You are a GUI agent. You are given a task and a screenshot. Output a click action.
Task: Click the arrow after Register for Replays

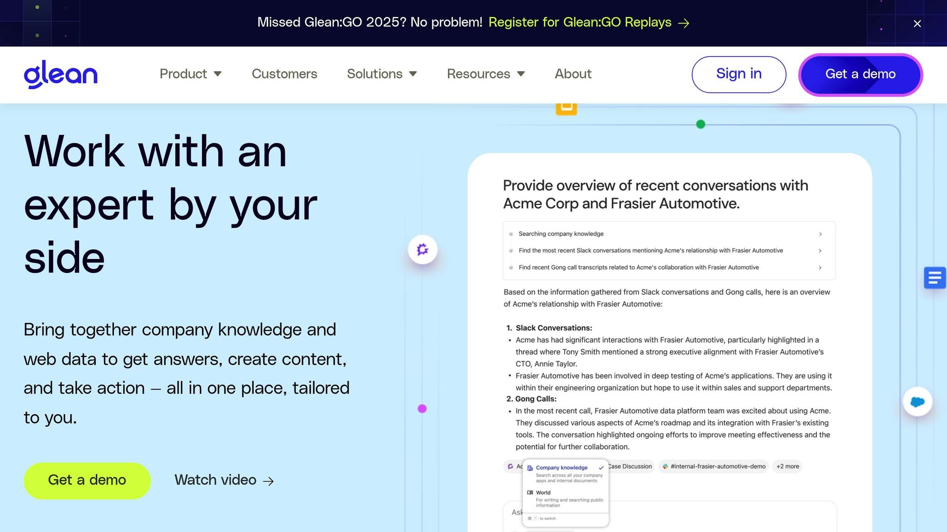click(x=683, y=23)
